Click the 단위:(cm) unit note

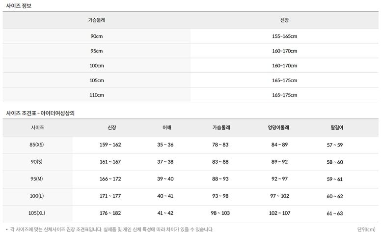(366, 230)
